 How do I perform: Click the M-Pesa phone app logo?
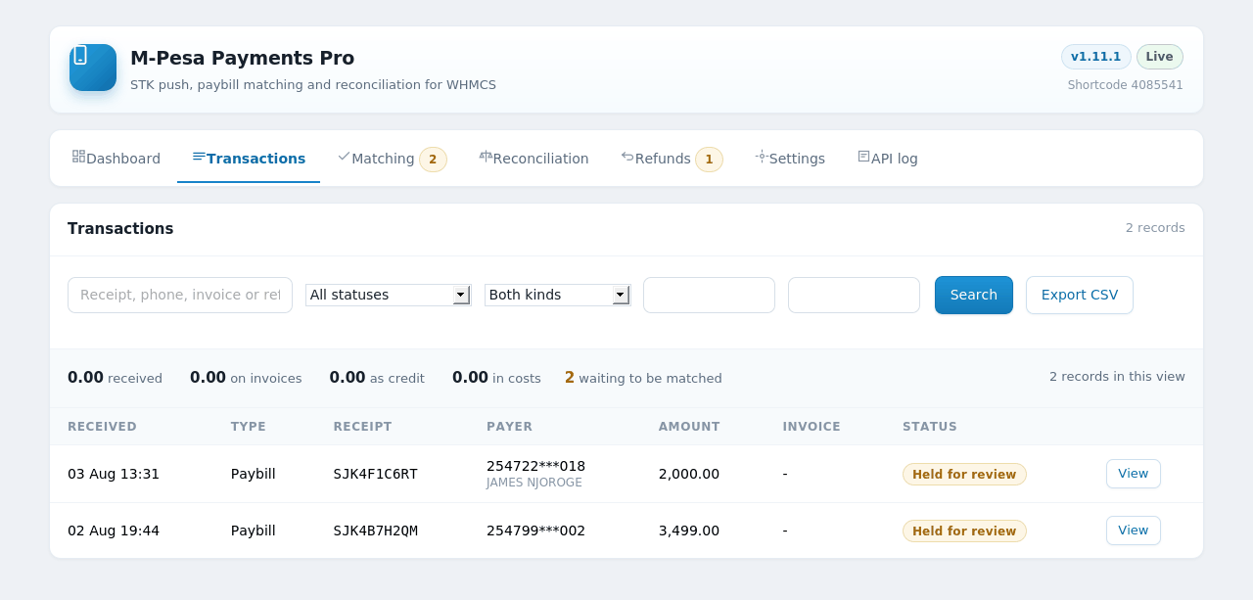pos(93,68)
